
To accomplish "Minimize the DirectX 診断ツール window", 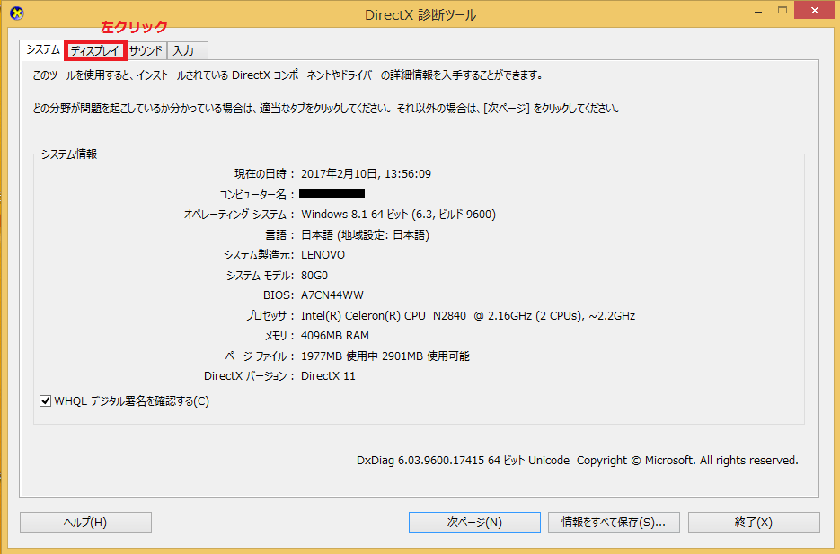I will pyautogui.click(x=758, y=11).
